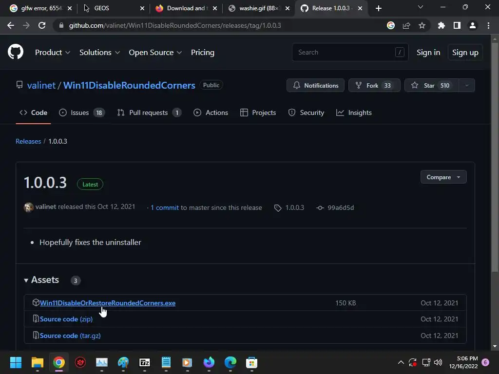Click the valinet avatar image

29,207
